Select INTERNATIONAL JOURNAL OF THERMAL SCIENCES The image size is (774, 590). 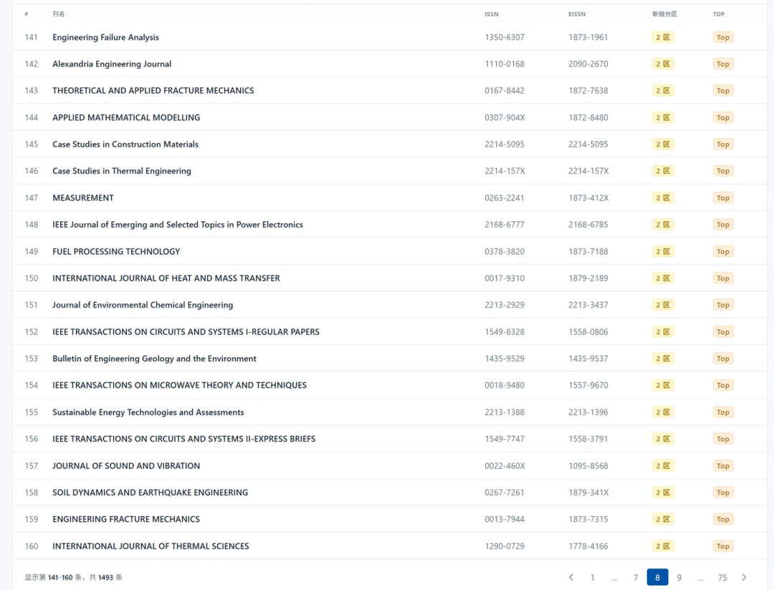coord(150,546)
